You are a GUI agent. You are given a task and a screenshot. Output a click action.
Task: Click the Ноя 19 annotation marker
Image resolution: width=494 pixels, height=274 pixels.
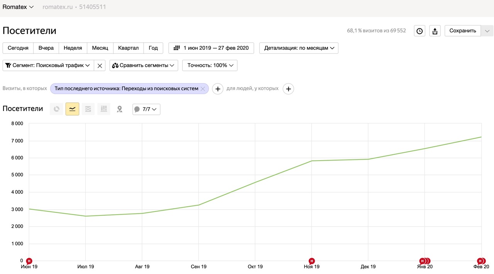[x=312, y=261]
